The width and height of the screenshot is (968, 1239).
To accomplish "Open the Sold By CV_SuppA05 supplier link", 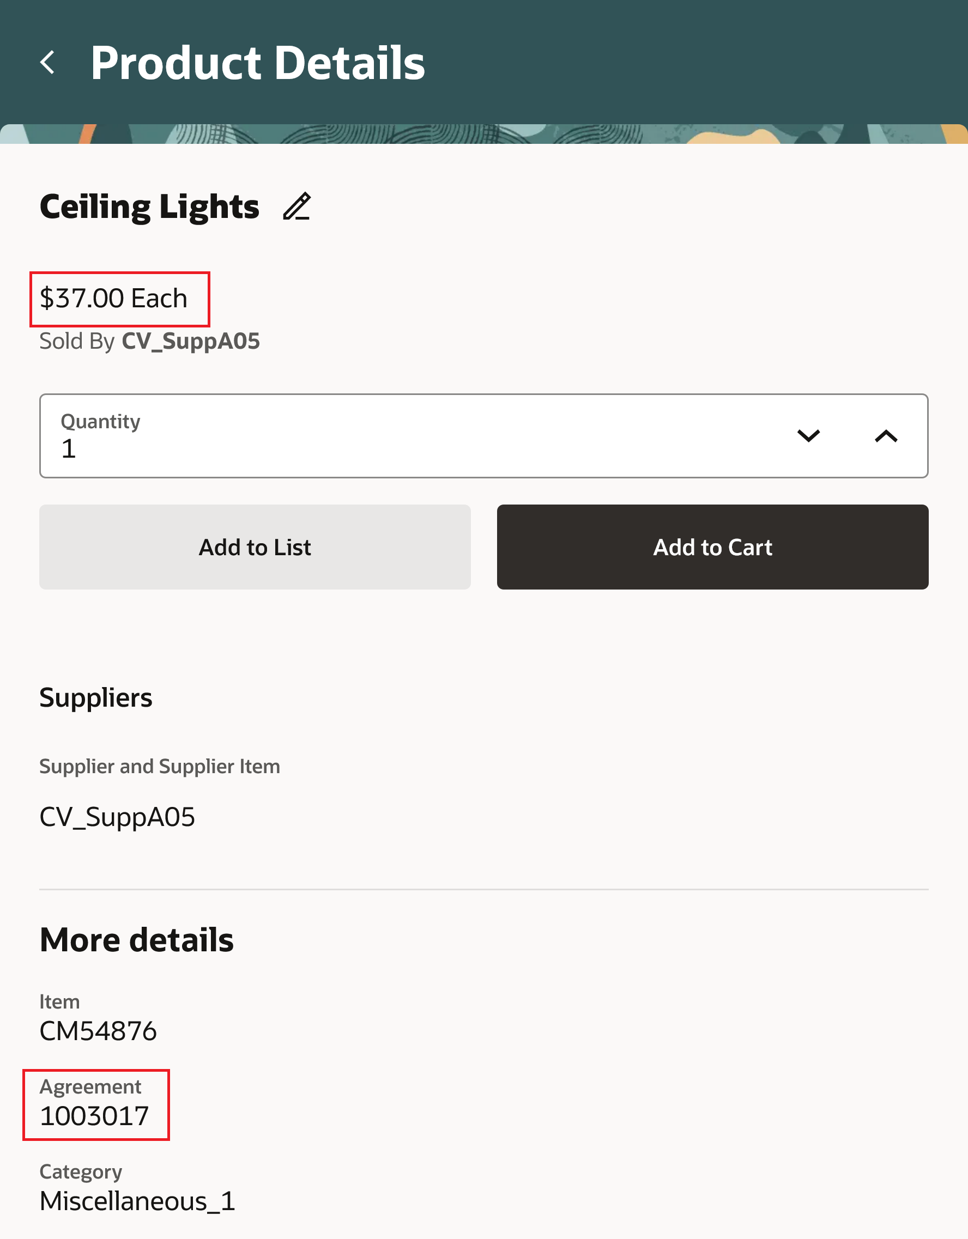I will click(191, 342).
